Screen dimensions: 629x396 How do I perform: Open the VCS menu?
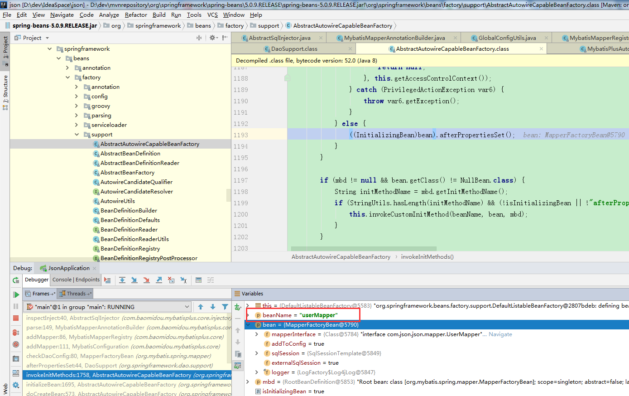pos(212,14)
